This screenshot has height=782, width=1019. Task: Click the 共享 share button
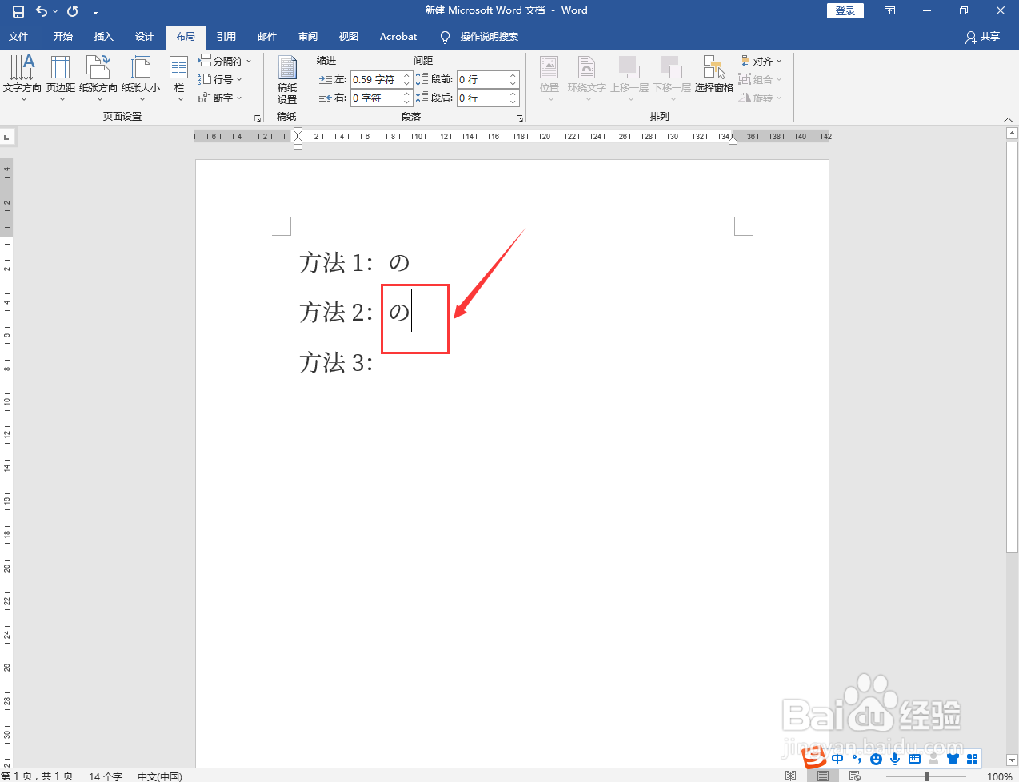[982, 37]
